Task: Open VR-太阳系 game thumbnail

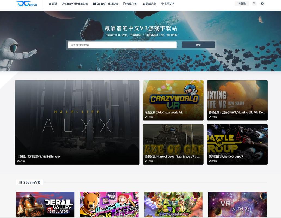Action: pos(237,205)
